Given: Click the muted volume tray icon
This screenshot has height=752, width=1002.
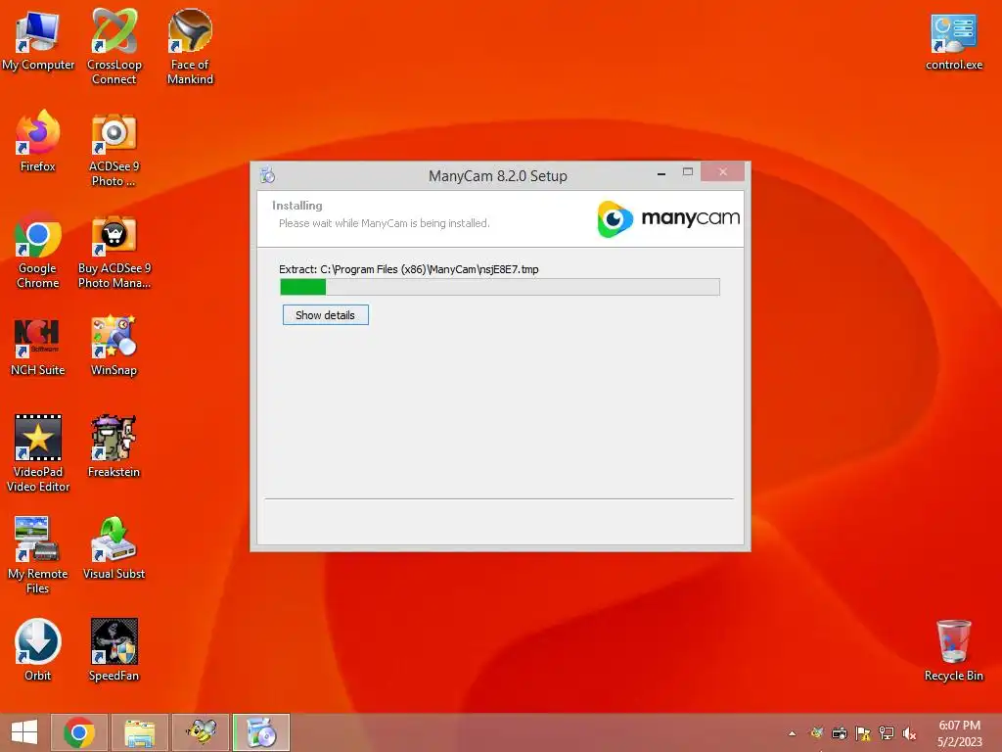Looking at the screenshot, I should (909, 733).
